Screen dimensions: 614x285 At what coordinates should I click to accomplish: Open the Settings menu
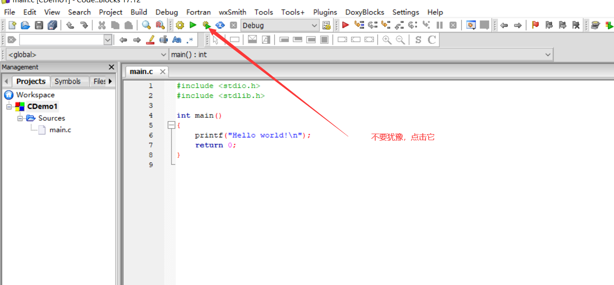(406, 12)
